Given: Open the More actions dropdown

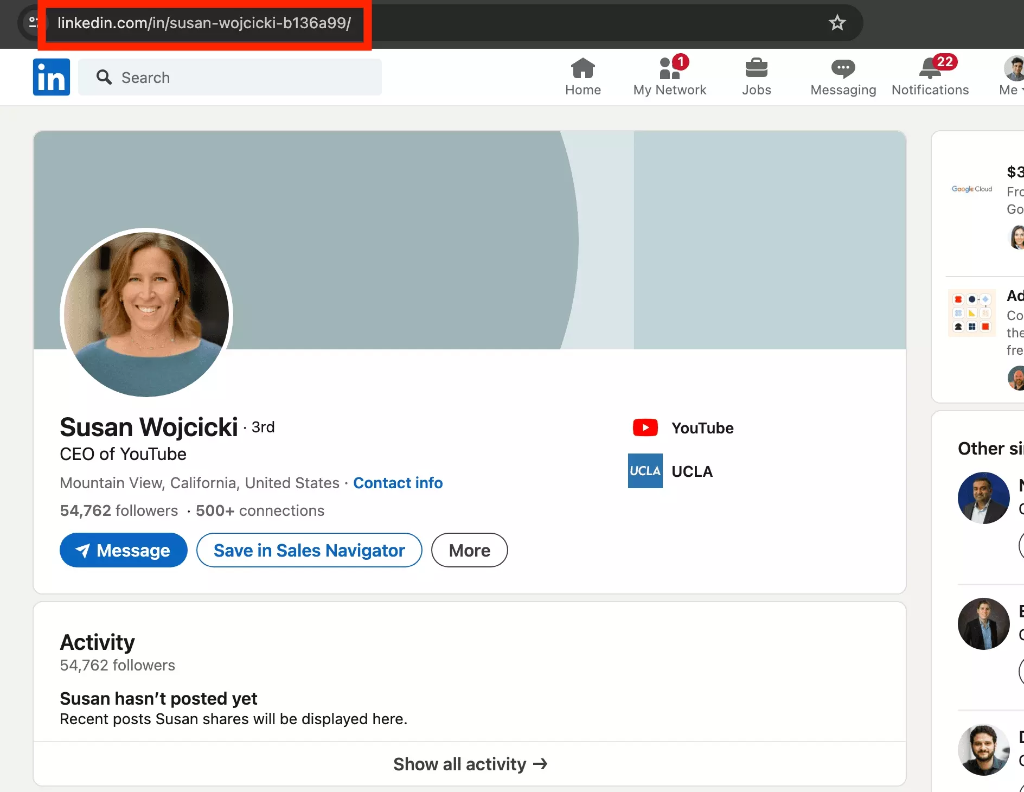Looking at the screenshot, I should click(469, 550).
